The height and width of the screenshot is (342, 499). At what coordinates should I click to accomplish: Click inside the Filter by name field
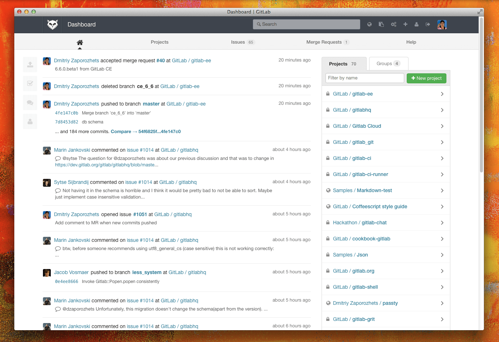tap(364, 78)
